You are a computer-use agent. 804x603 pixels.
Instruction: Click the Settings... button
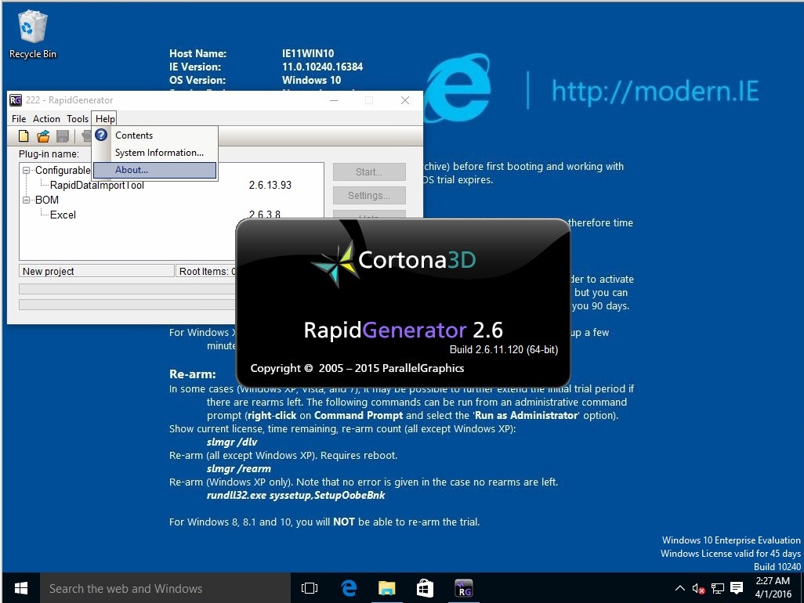pyautogui.click(x=369, y=195)
